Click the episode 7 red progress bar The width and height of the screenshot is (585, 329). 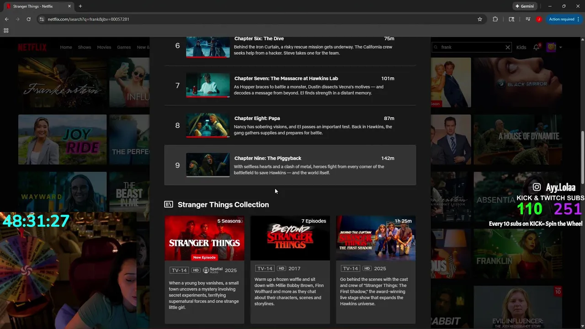tap(207, 97)
